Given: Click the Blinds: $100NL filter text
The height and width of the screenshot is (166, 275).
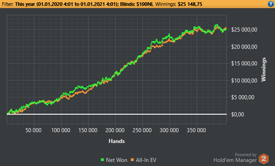Looking at the screenshot, I should click(x=137, y=4).
